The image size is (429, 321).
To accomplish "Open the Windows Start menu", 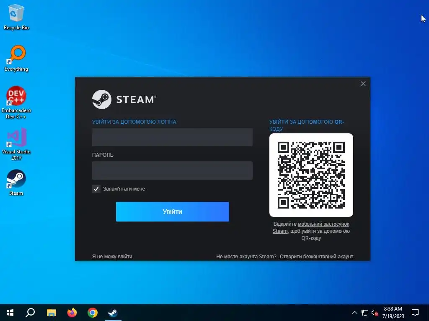I will click(x=10, y=313).
